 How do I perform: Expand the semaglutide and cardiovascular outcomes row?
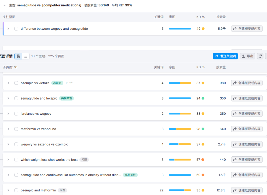click(x=8, y=175)
